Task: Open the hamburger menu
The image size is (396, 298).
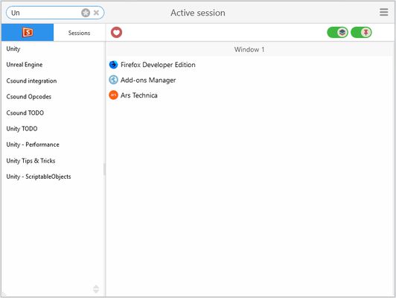Action: click(x=383, y=12)
